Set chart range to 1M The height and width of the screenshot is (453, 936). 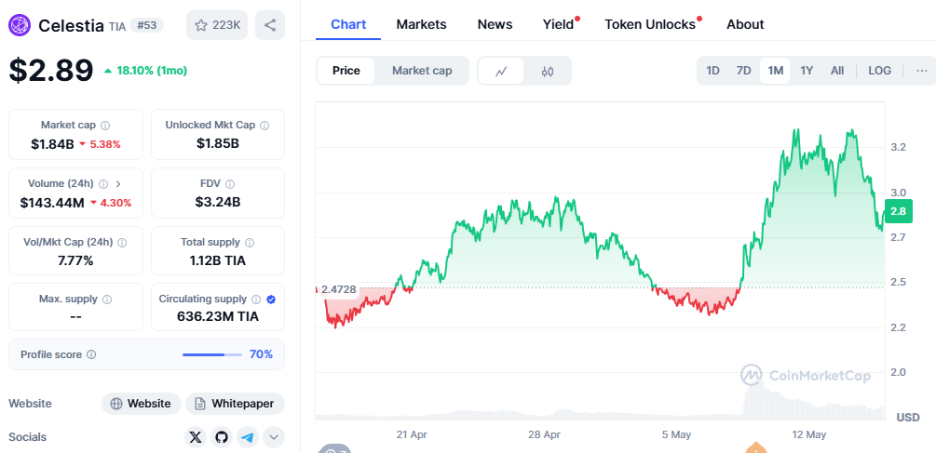pyautogui.click(x=775, y=71)
